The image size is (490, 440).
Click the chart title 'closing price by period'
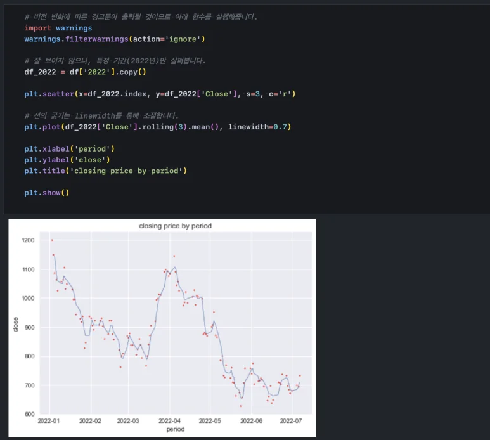(x=176, y=226)
